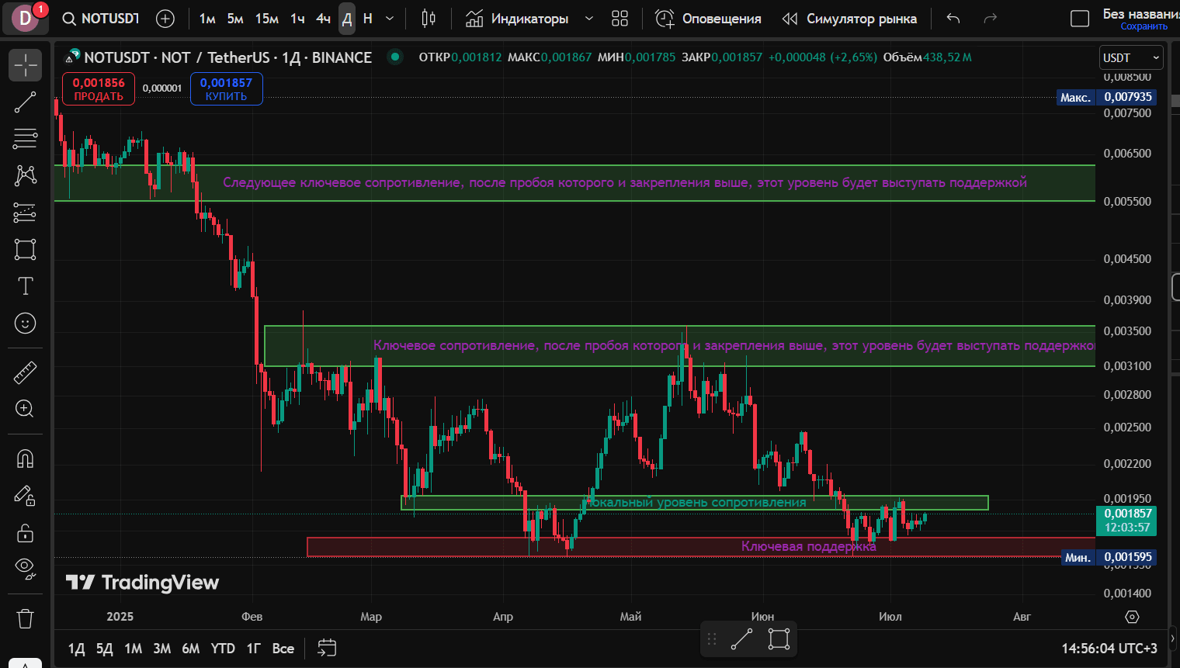This screenshot has width=1180, height=668.
Task: Open the UTC+3 timezone menu
Action: 1109,648
